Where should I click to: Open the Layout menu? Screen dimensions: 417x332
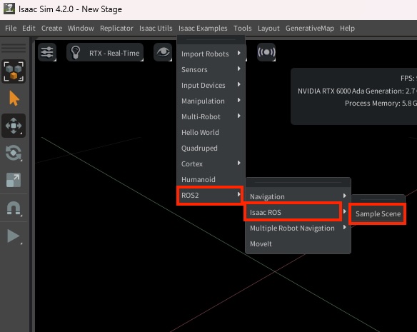click(268, 28)
